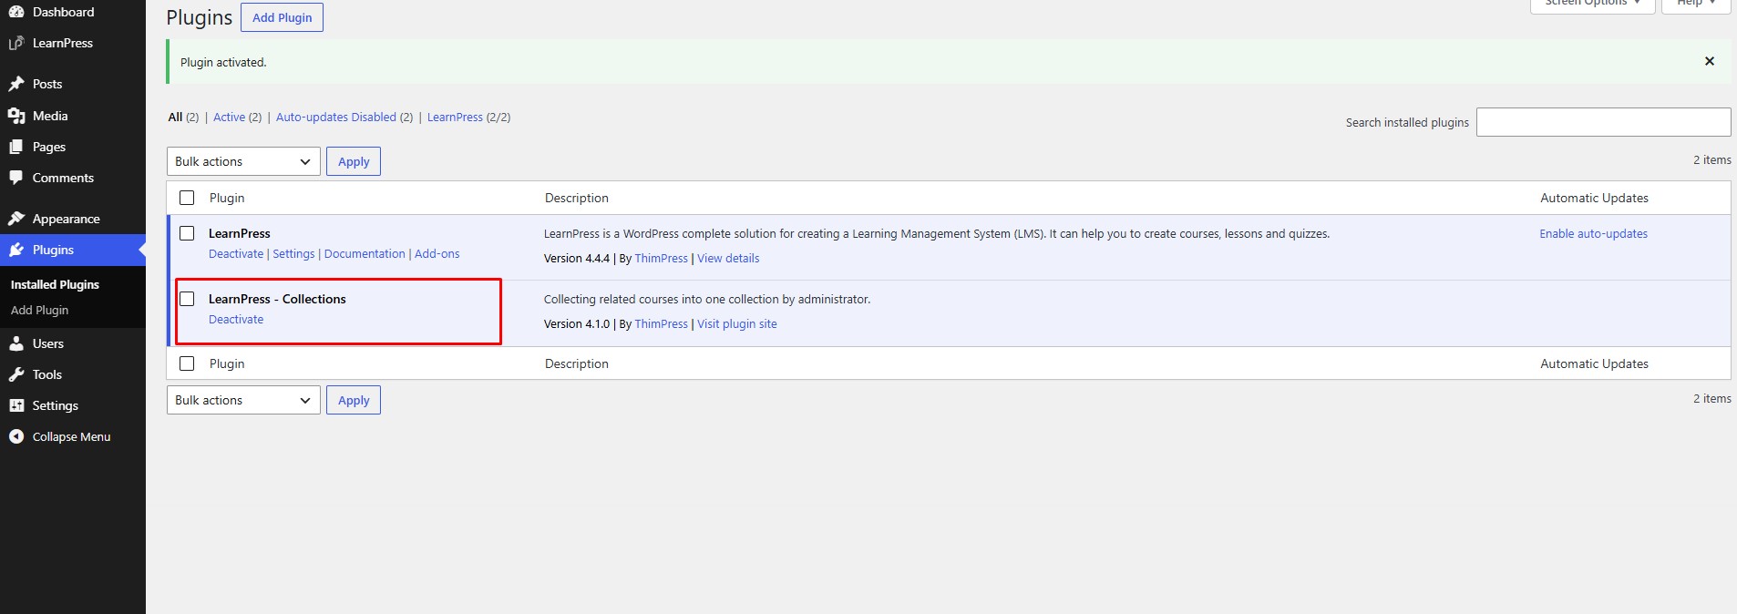Check the LearnPress plugin checkbox
The width and height of the screenshot is (1737, 614).
pyautogui.click(x=187, y=233)
